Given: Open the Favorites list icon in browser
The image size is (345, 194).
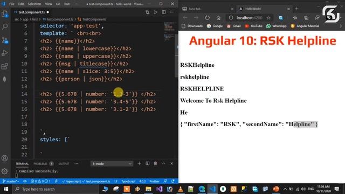Looking at the screenshot, I should [x=295, y=18].
